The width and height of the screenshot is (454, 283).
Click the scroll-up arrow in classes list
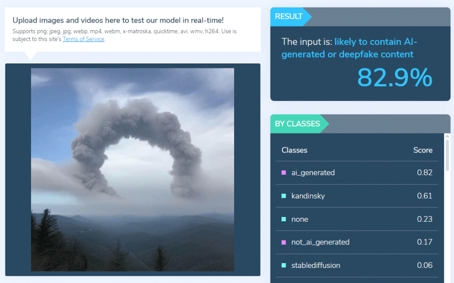[447, 137]
